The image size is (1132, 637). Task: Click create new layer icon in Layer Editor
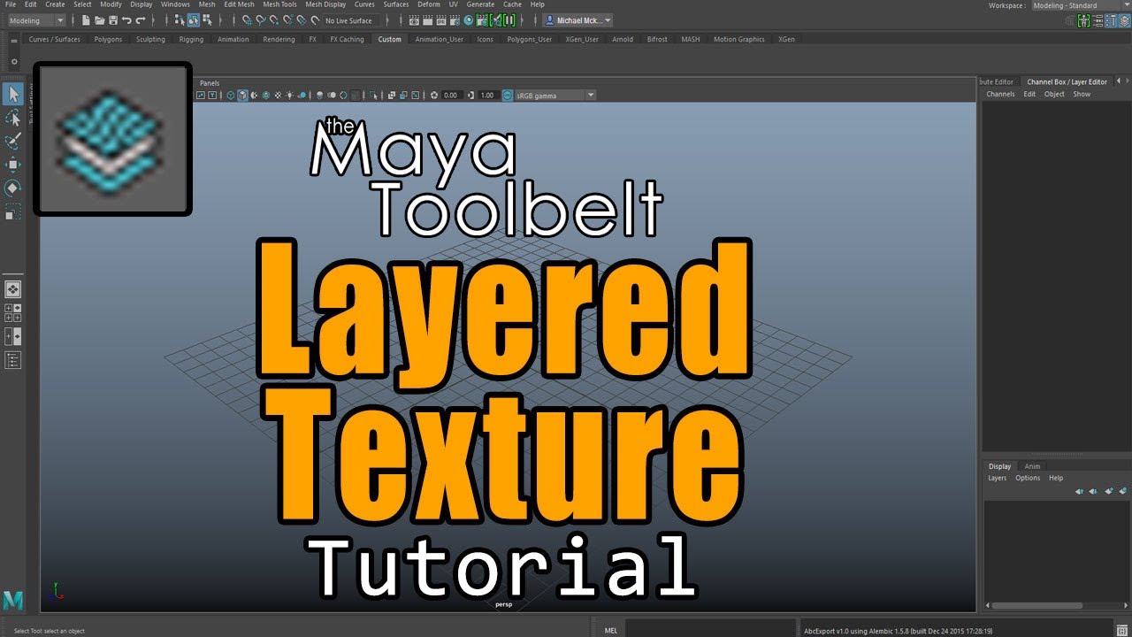pyautogui.click(x=1109, y=490)
